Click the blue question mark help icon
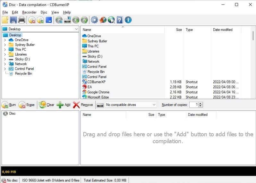 tap(120, 20)
